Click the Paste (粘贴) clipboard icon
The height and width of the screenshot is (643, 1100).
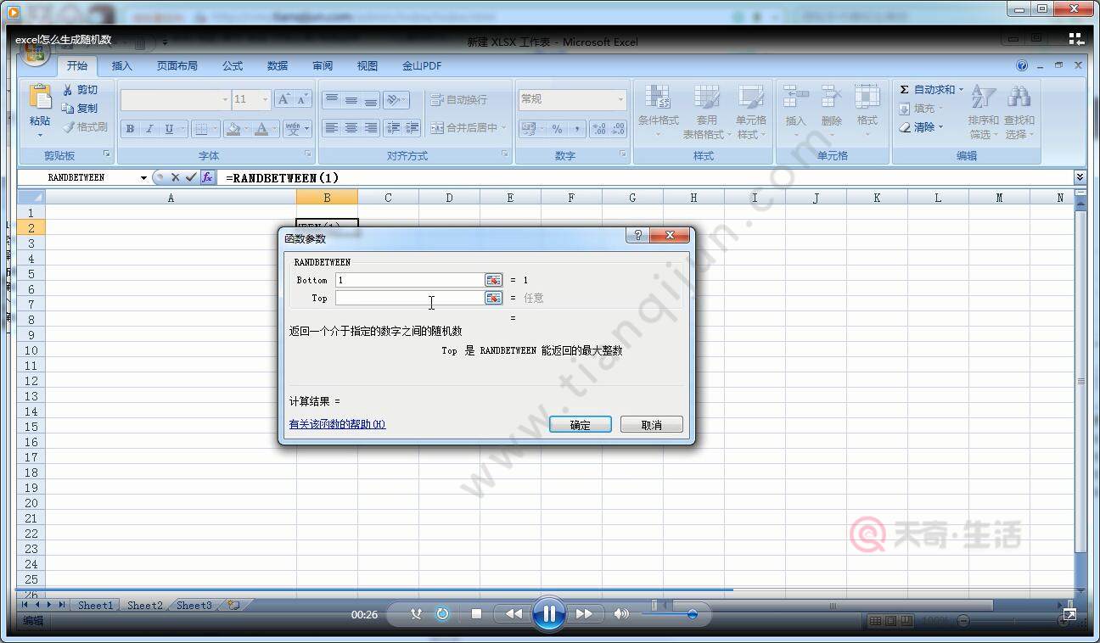[40, 97]
